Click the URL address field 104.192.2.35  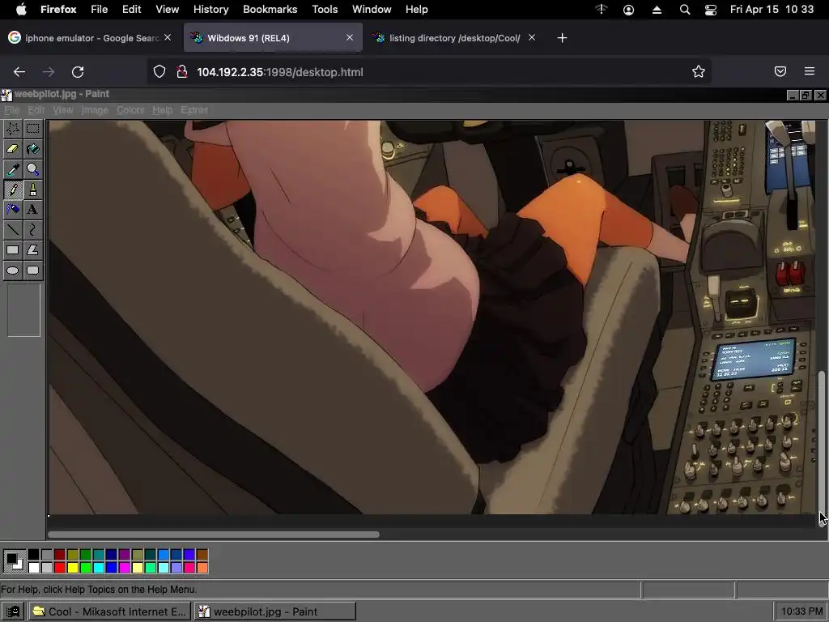click(x=428, y=72)
